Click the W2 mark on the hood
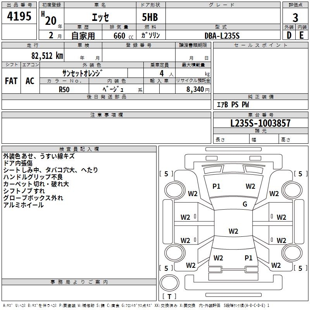310x310 pixels. click(250, 186)
